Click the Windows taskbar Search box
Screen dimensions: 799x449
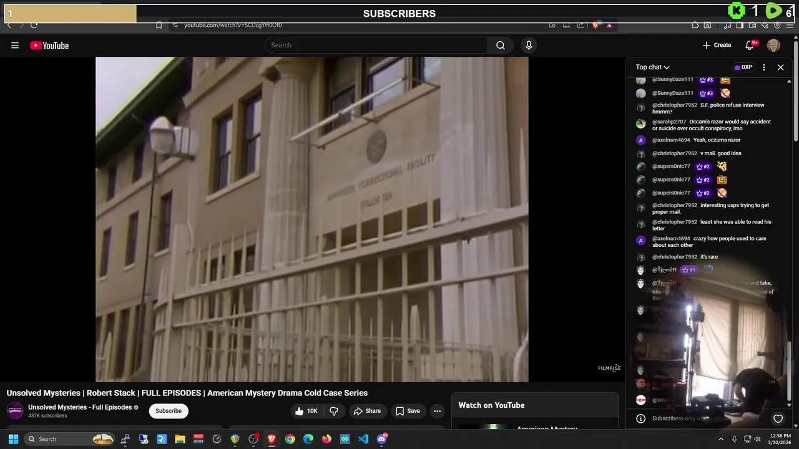(x=69, y=439)
